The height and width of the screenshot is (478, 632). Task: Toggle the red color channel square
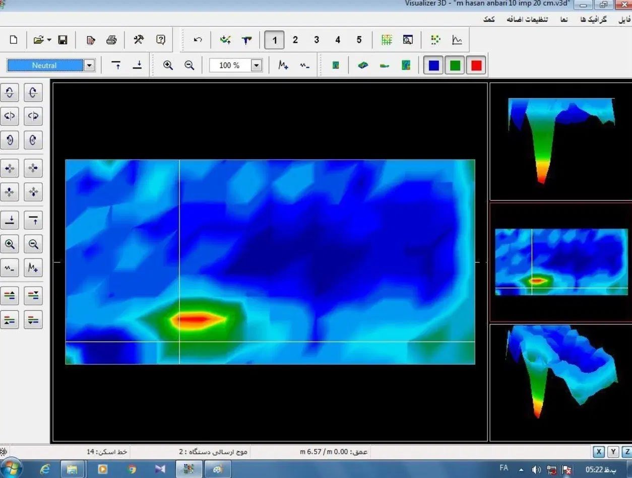pos(476,65)
